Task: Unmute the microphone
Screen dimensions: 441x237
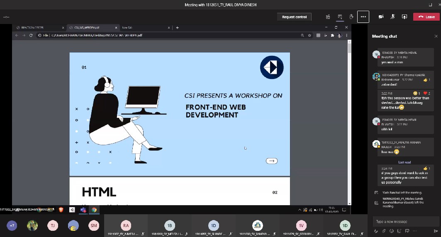Action: click(x=392, y=17)
